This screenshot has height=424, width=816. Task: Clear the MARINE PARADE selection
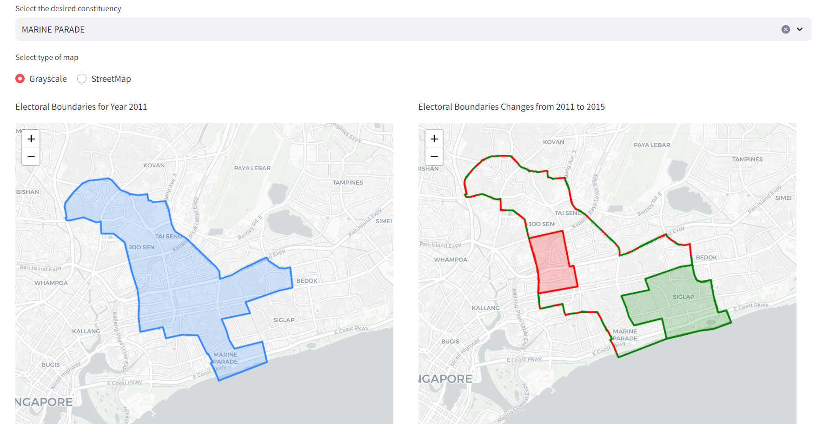tap(785, 29)
